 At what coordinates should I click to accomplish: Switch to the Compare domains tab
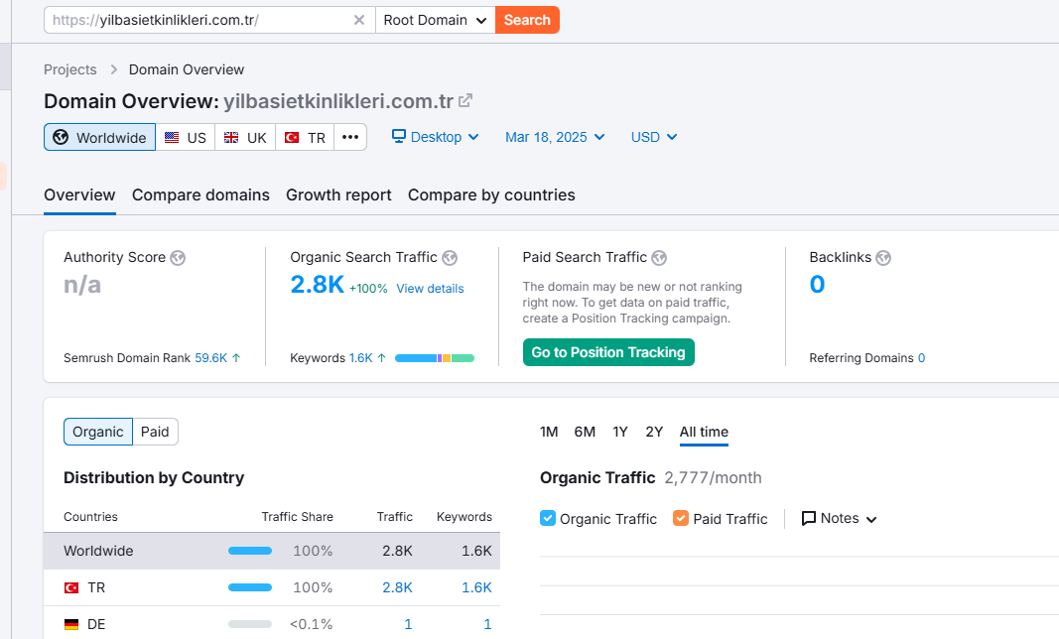[x=200, y=195]
